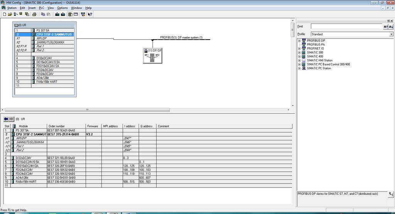Click the horizontal scrollbar of rack view
The width and height of the screenshot is (395, 214).
(x=87, y=110)
